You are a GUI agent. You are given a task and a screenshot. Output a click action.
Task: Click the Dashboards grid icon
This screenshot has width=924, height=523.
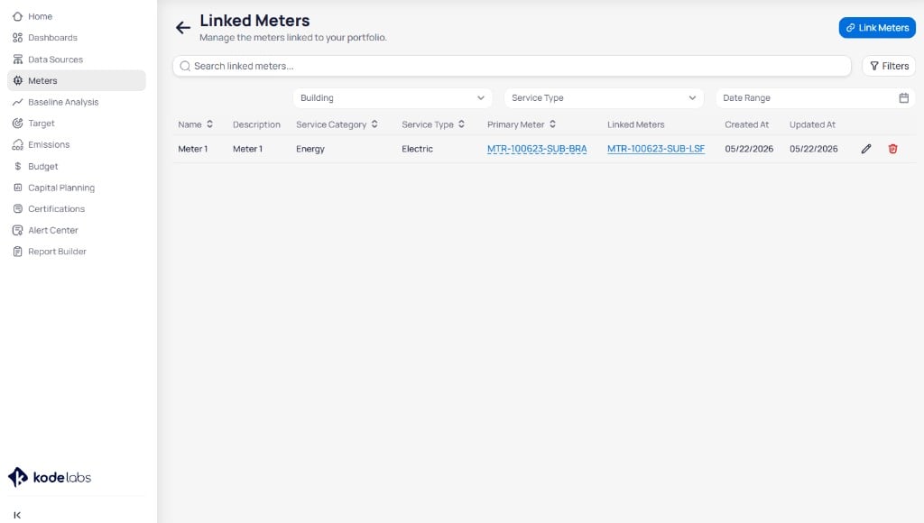(18, 38)
